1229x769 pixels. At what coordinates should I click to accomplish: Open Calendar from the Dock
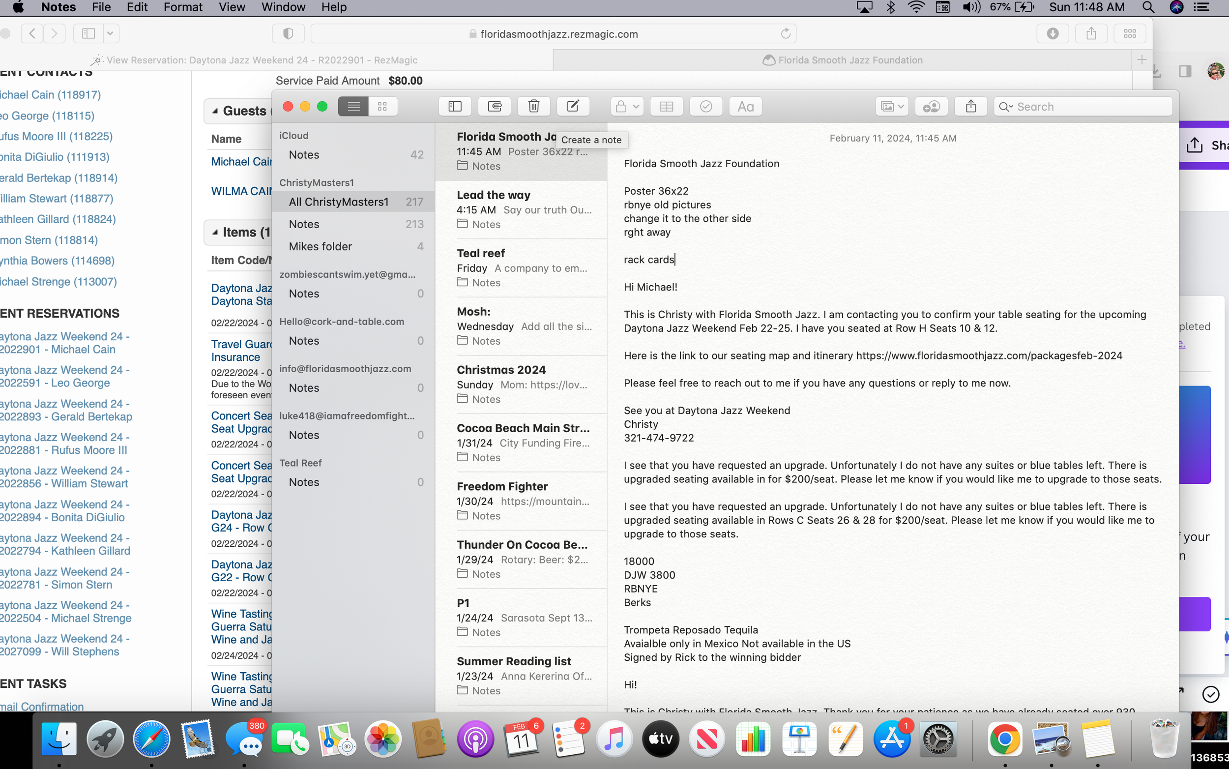522,739
